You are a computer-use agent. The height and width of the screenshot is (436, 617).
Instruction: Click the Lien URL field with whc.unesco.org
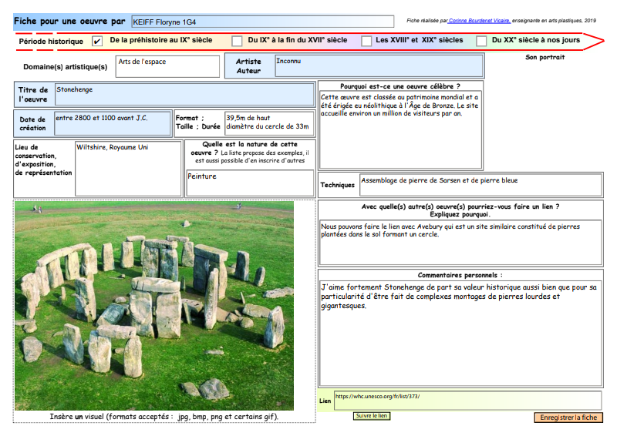467,401
